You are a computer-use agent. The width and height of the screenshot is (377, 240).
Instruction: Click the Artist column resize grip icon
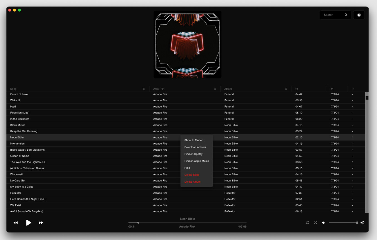pyautogui.click(x=215, y=89)
